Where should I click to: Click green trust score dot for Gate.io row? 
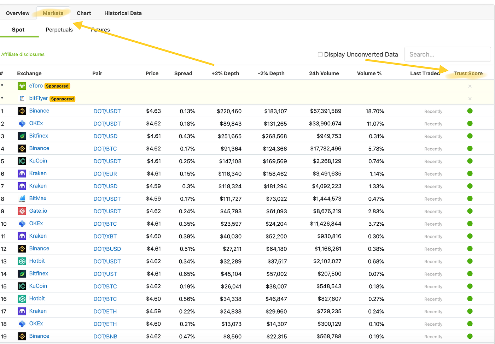[470, 211]
